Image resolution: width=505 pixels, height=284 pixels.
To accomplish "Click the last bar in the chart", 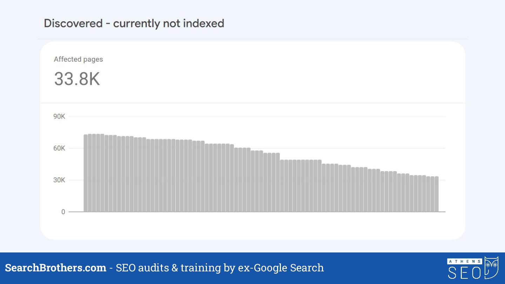I will [436, 194].
